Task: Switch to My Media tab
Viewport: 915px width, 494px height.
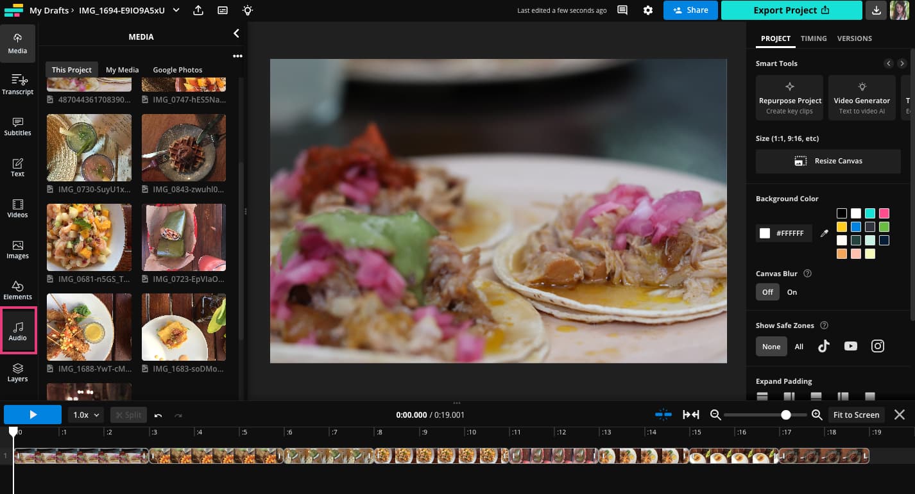Action: [x=122, y=70]
